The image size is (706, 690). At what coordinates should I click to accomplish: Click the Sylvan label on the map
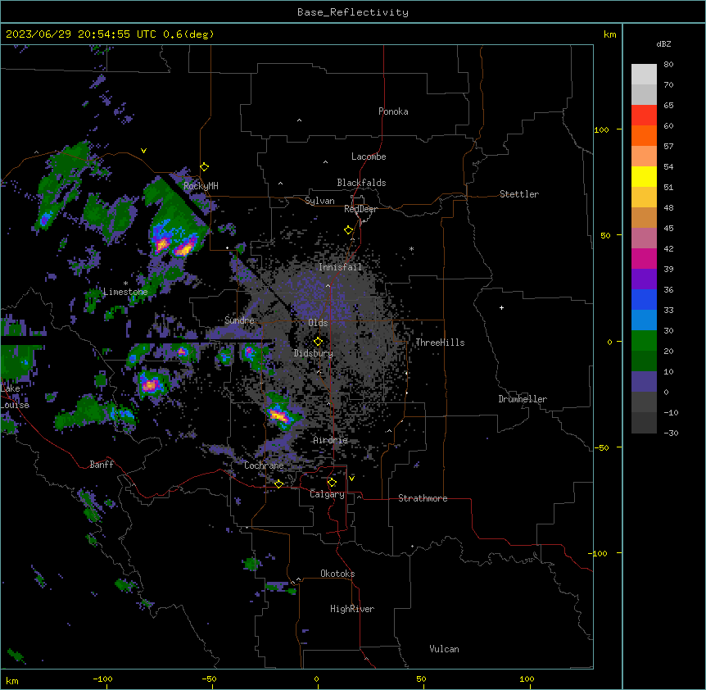click(319, 201)
